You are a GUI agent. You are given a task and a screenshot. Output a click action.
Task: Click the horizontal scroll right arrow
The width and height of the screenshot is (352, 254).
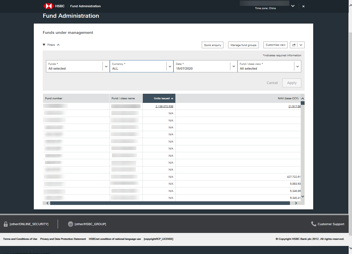[x=296, y=203]
